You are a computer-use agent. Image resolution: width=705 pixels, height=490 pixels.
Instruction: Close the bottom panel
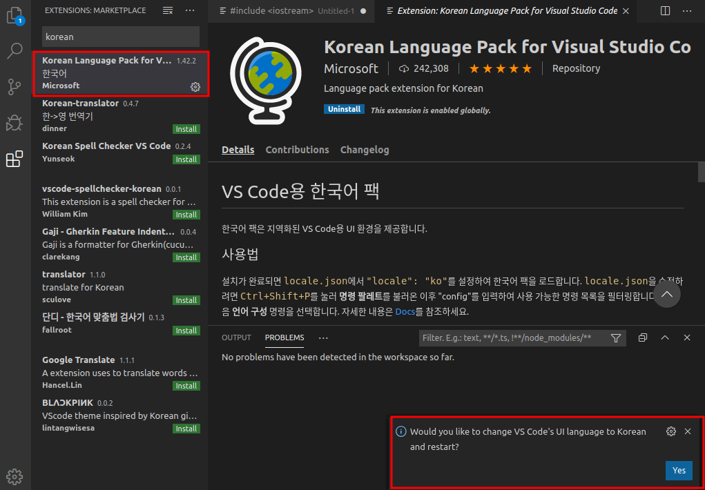pos(686,337)
